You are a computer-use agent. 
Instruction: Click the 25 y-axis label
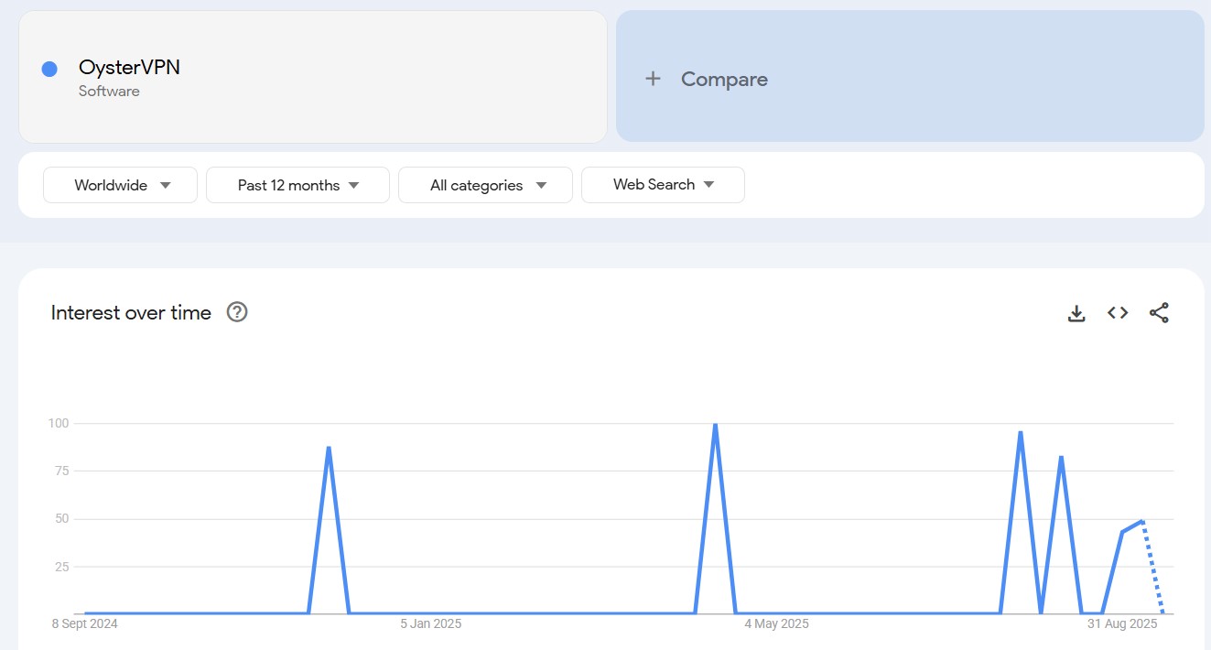[61, 566]
